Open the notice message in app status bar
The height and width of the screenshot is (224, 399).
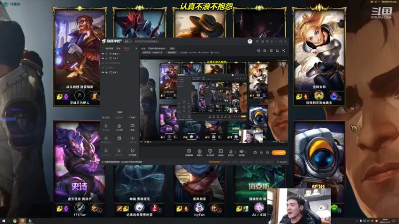(x=122, y=162)
